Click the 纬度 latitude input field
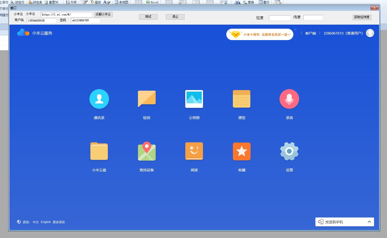Viewport: 387px width, 238px height. coord(313,18)
